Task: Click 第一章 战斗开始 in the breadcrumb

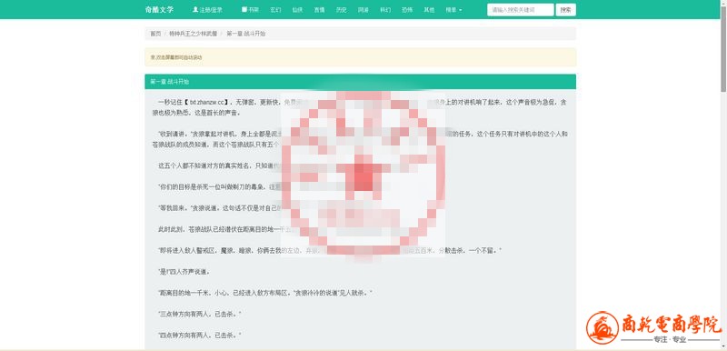Action: pyautogui.click(x=245, y=34)
